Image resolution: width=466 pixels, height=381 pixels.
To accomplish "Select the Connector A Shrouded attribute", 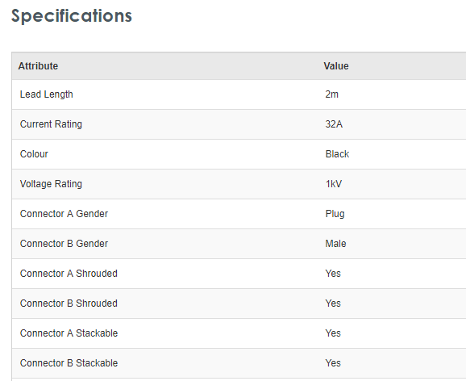I will [69, 274].
